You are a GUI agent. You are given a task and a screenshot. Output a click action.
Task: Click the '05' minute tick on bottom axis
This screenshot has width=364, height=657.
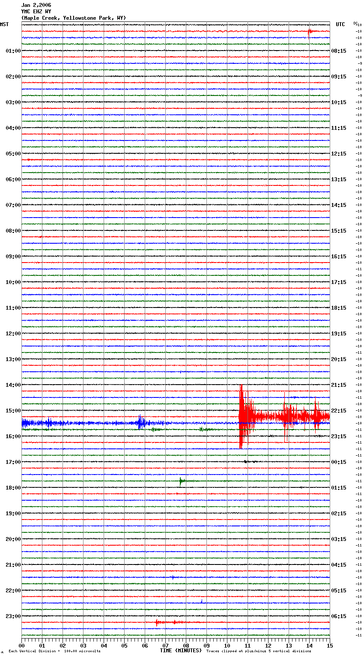(x=124, y=645)
